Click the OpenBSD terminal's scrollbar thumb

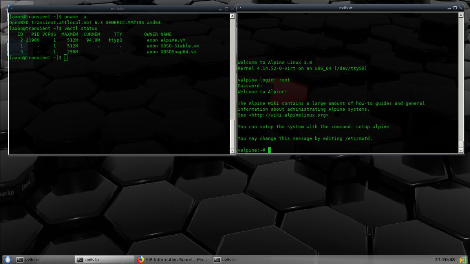click(x=233, y=134)
